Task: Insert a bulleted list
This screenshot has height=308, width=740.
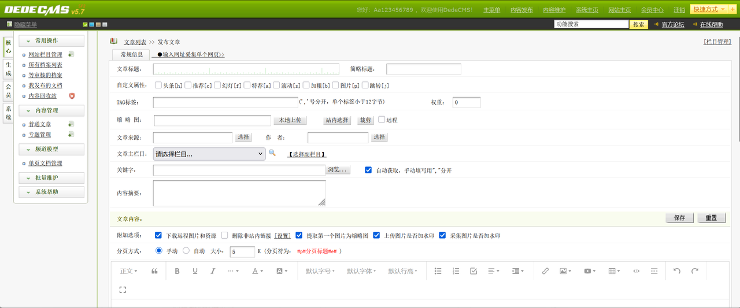Action: tap(438, 271)
